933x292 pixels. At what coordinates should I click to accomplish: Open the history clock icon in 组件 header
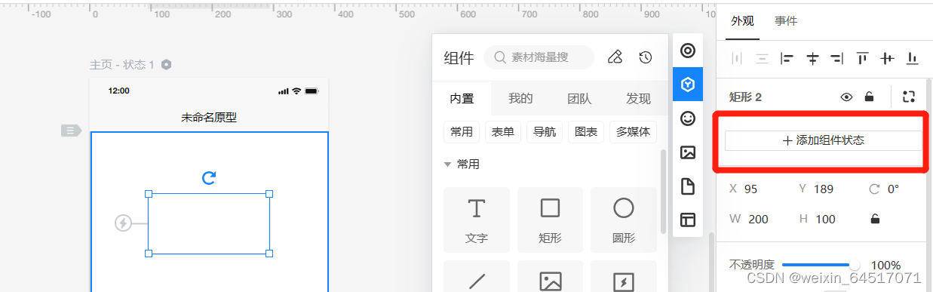(x=645, y=57)
